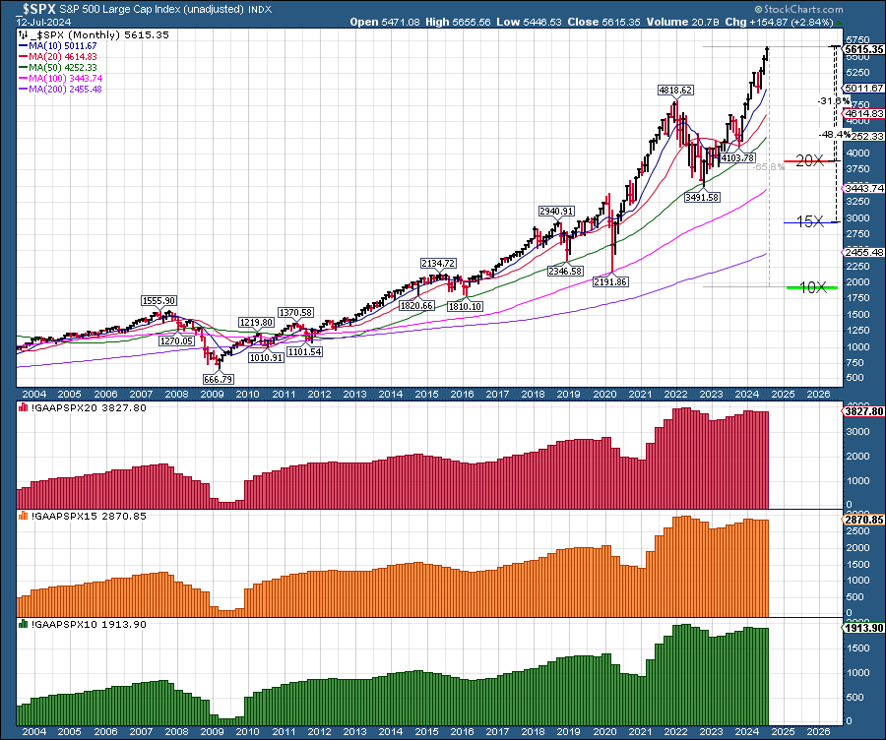Click the 1913.90 axis tag on GAAPSPX10 panel
This screenshot has width=886, height=740.
pos(863,628)
